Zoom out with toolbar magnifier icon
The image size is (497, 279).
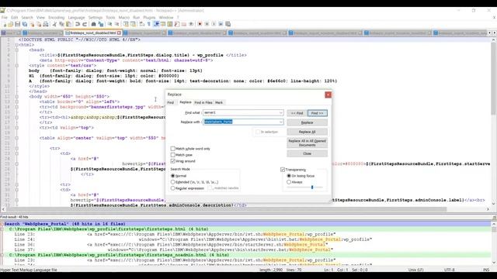point(116,24)
